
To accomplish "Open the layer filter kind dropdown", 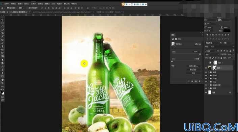I will tap(210, 51).
